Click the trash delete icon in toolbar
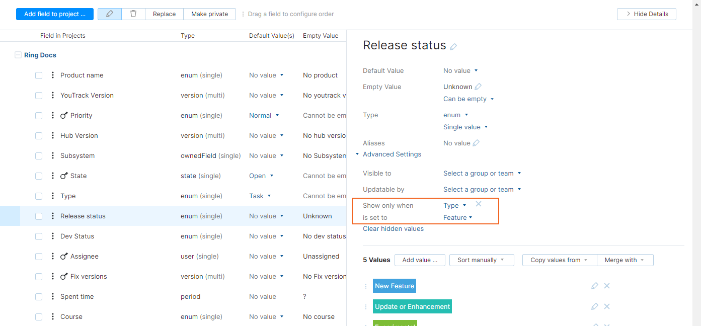Image resolution: width=701 pixels, height=326 pixels. click(x=133, y=14)
